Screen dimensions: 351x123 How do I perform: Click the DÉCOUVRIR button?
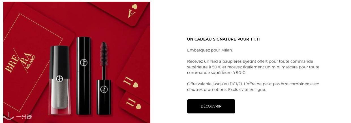(211, 106)
